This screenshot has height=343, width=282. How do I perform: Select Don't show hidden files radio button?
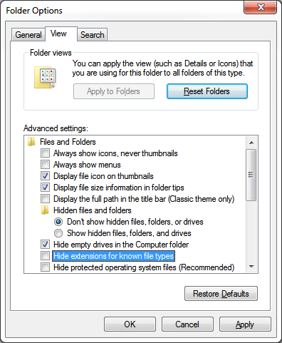pos(58,222)
